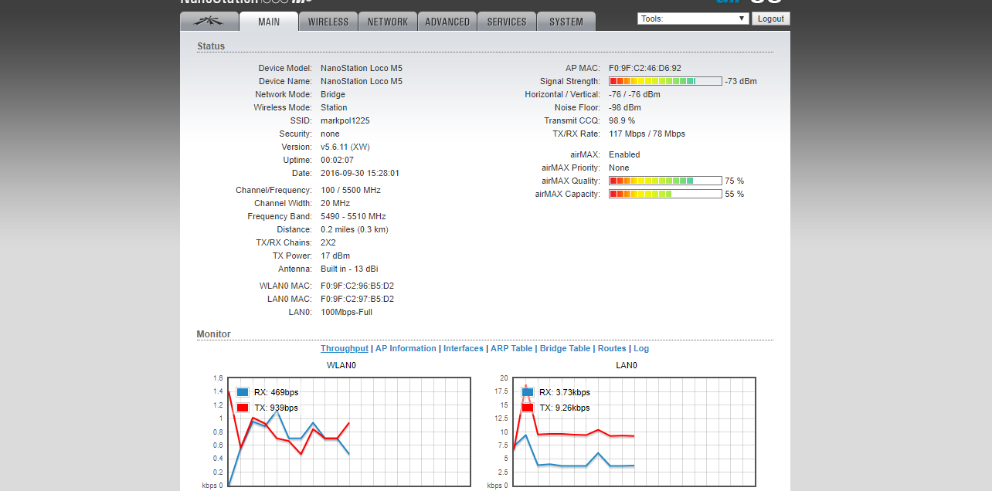Viewport: 992px width, 491px height.
Task: Click the WLAN0 MAC value F0:9F:C2:96:B5:D2
Action: click(x=357, y=286)
